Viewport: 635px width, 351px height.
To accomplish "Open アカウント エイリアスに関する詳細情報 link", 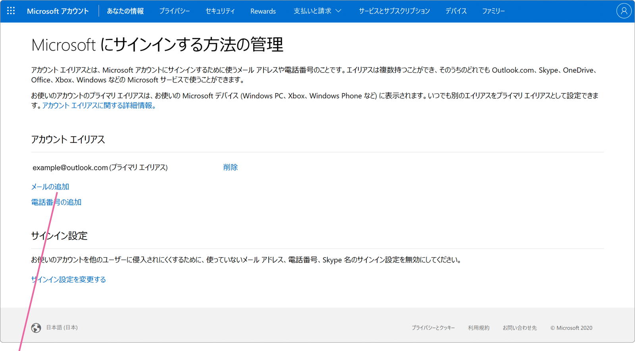I will (99, 105).
